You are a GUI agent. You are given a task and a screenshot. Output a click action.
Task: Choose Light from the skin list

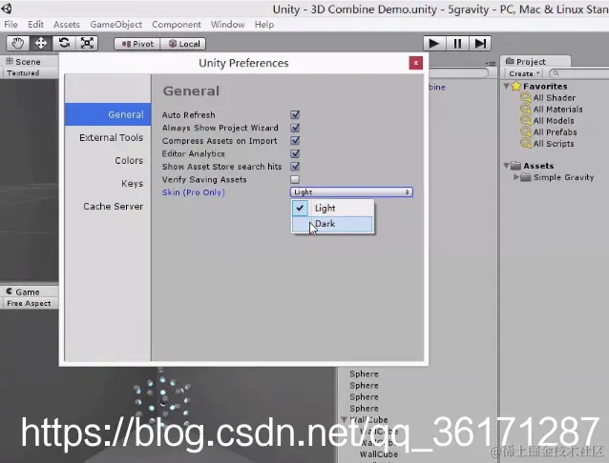click(x=332, y=208)
